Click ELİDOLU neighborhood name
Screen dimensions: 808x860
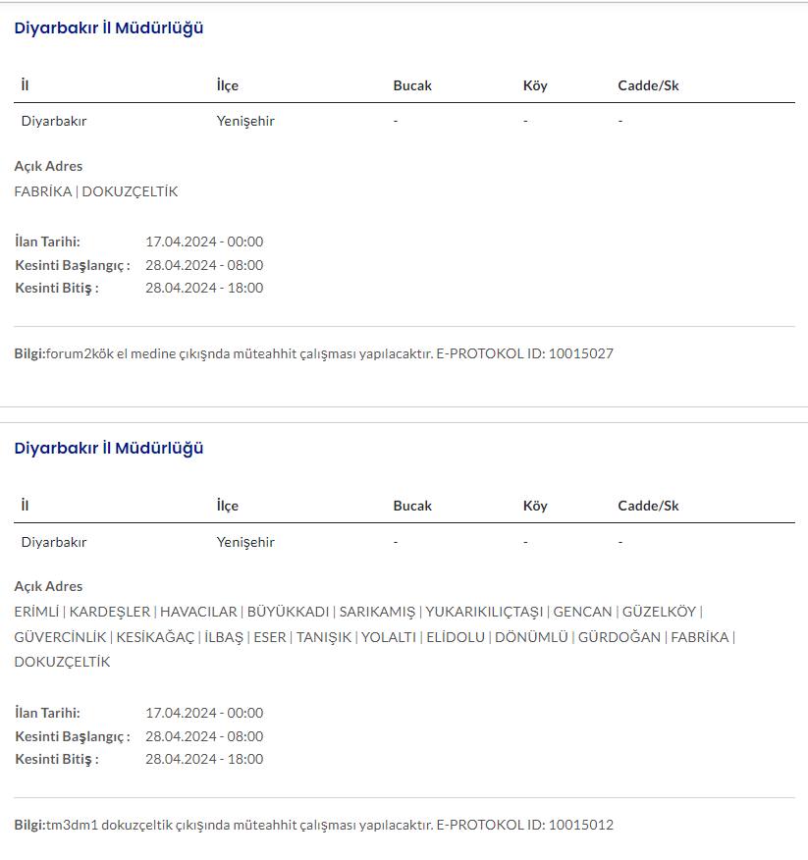pos(456,637)
